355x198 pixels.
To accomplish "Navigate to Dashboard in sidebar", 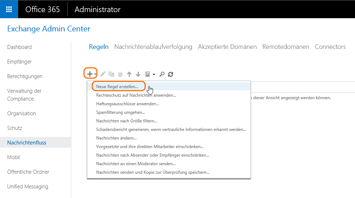I will pos(19,47).
